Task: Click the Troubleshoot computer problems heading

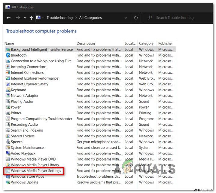Action: [x=41, y=31]
